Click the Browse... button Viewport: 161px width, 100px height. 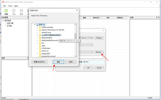coord(99,52)
